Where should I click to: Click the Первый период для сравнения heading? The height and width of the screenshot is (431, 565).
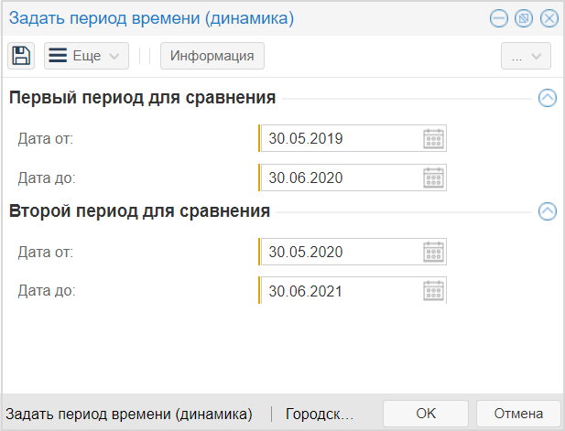142,98
